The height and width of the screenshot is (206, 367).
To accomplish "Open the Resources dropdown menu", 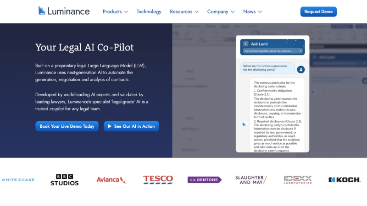I will (184, 11).
